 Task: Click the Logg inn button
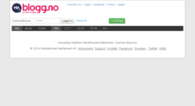[68, 21]
